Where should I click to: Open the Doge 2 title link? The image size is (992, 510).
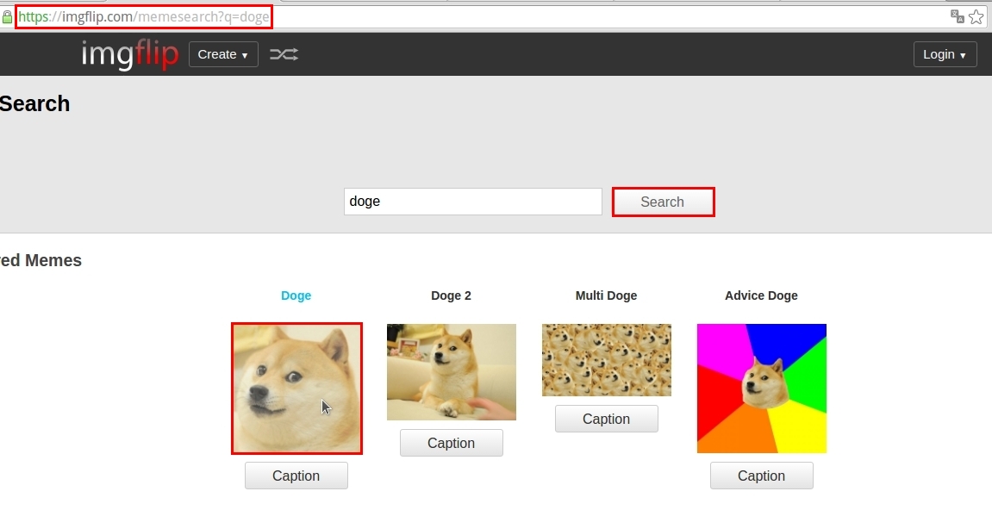pyautogui.click(x=451, y=295)
